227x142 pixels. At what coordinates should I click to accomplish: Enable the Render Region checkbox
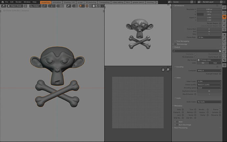pyautogui.click(x=220, y=23)
